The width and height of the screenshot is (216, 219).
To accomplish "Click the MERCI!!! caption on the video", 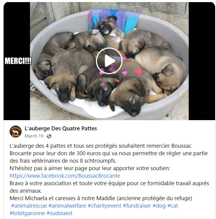I will 18,61.
